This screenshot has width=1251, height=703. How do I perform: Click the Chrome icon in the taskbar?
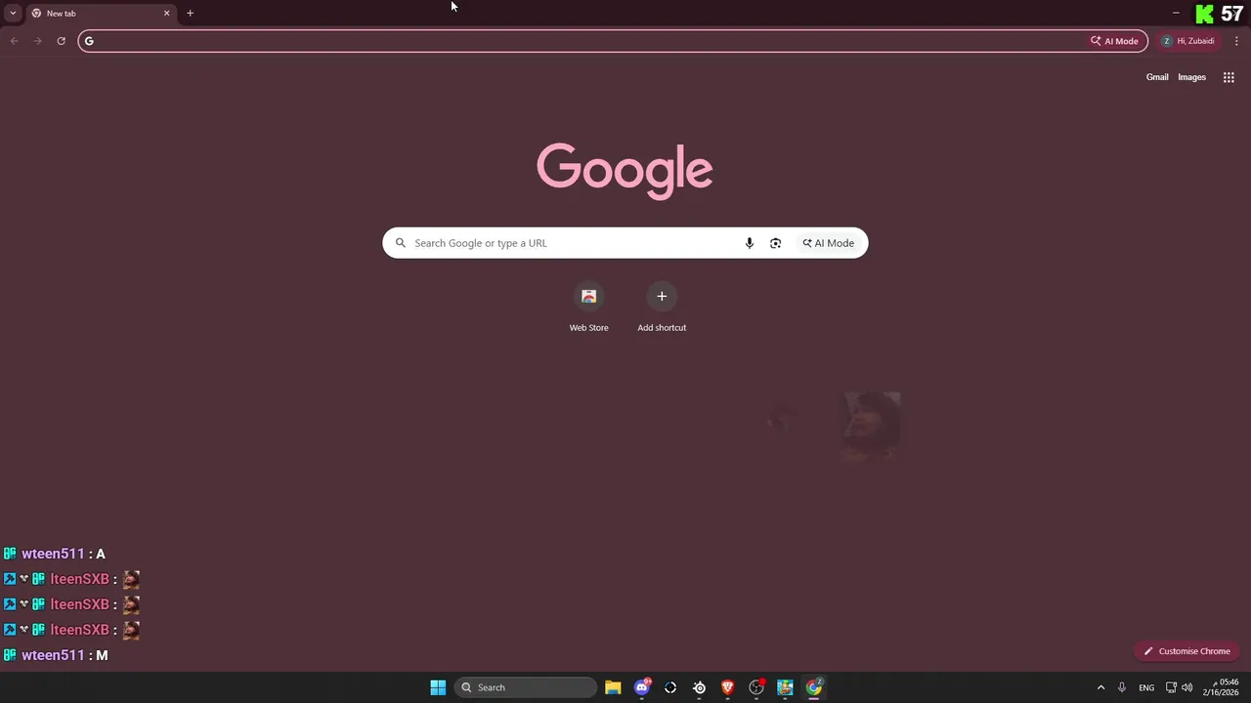click(814, 687)
